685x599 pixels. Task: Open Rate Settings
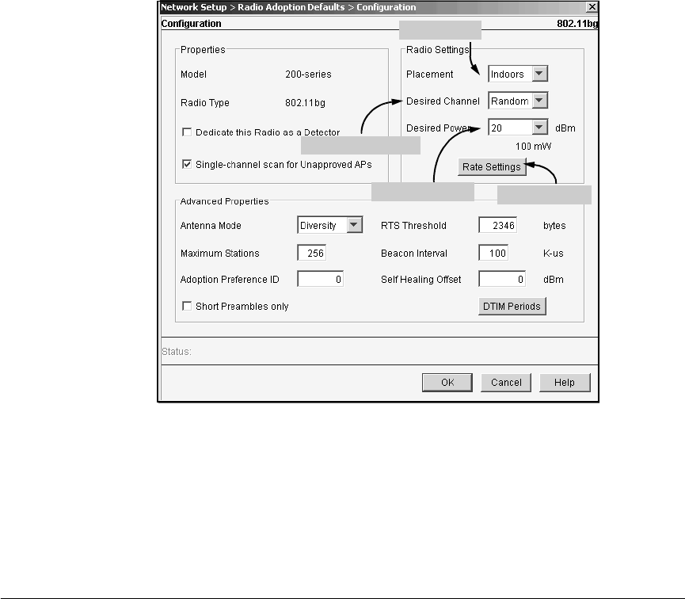pyautogui.click(x=492, y=167)
